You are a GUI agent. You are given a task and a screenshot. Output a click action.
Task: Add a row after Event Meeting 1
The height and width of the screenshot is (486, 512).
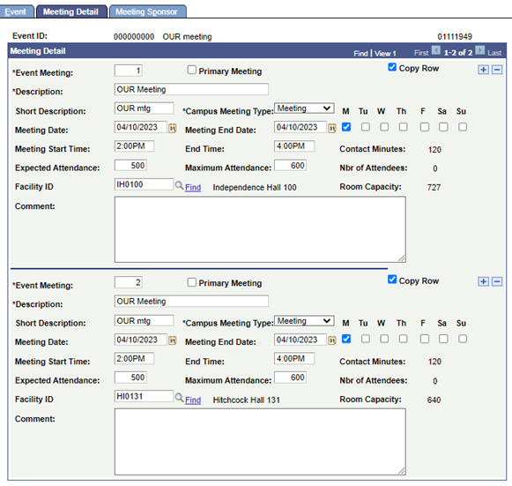click(483, 70)
